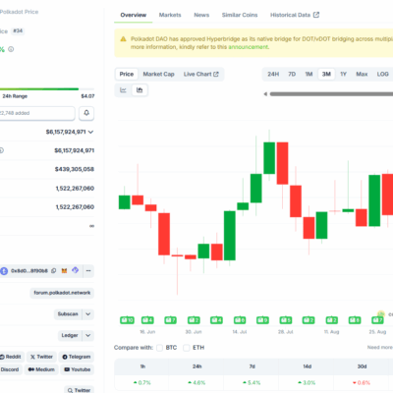
Task: Click the portfolio box showing 22,748 added
Action: [x=36, y=113]
